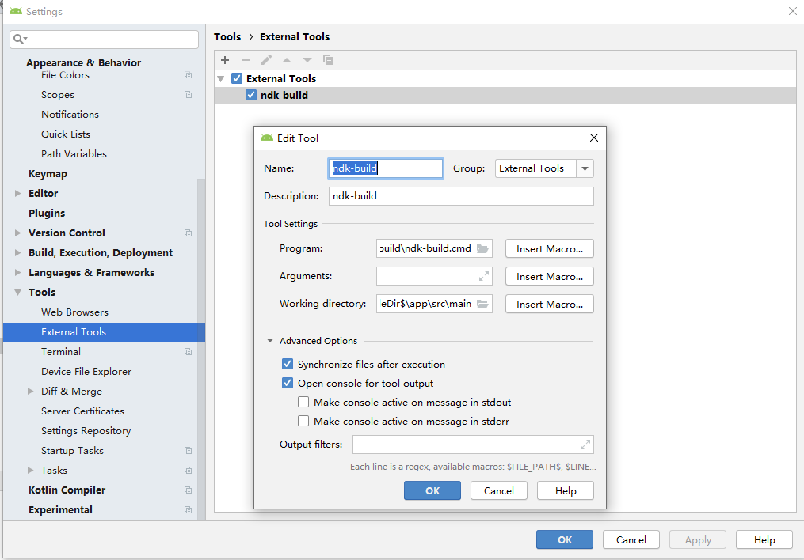
Task: Click the Tools breadcrumb link
Action: pyautogui.click(x=227, y=37)
